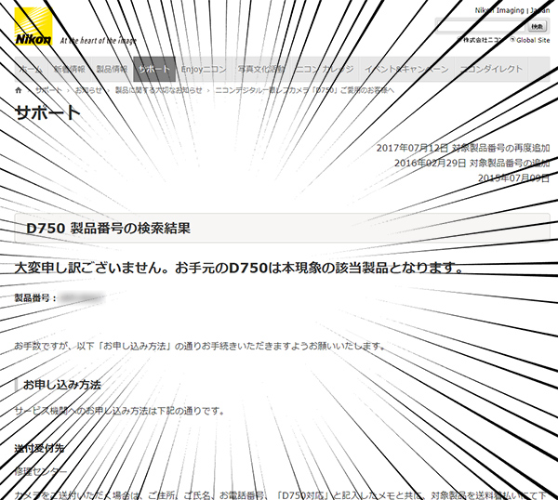Open the 新着情報 navigation tab
Screen dimensions: 558x500
pyautogui.click(x=69, y=69)
